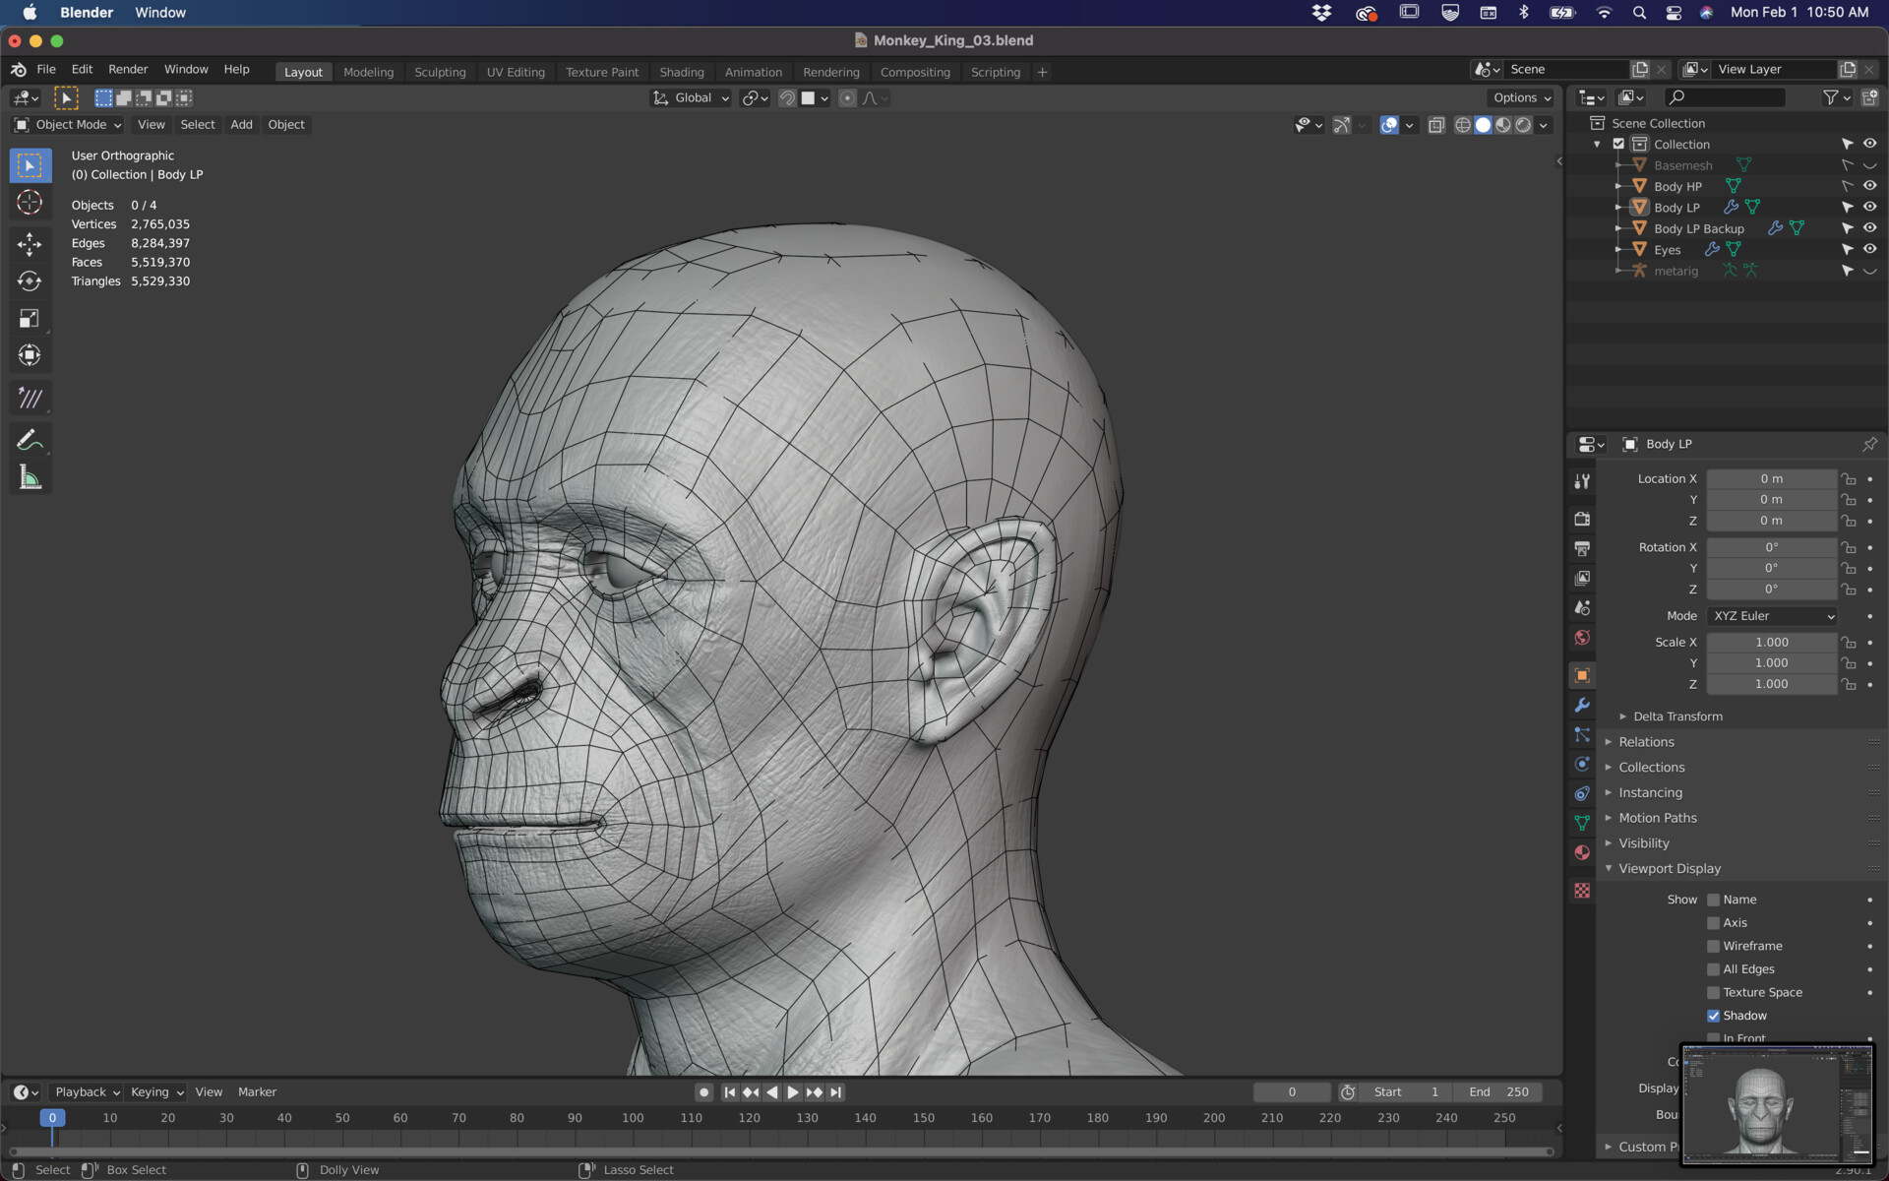Open the Object Mode dropdown
This screenshot has height=1181, width=1889.
pyautogui.click(x=67, y=124)
